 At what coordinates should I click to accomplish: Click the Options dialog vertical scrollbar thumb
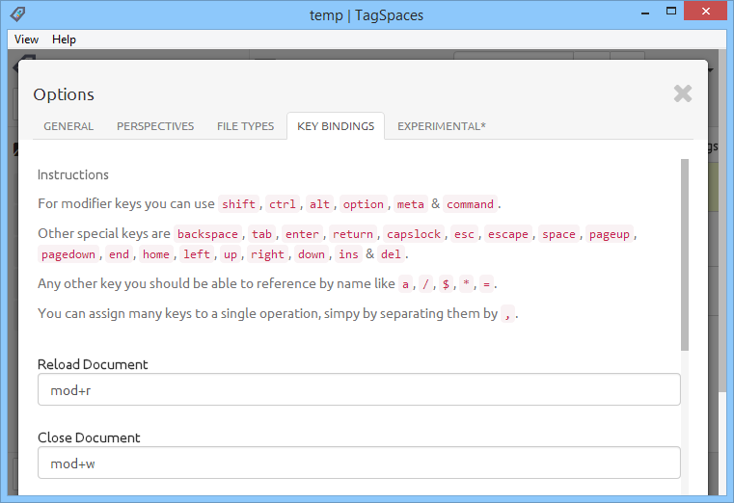(x=685, y=254)
